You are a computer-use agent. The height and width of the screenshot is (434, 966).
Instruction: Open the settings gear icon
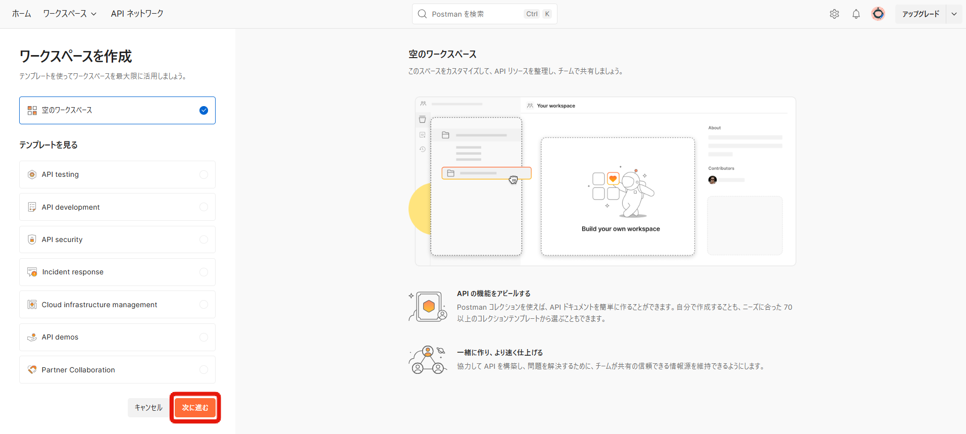834,14
